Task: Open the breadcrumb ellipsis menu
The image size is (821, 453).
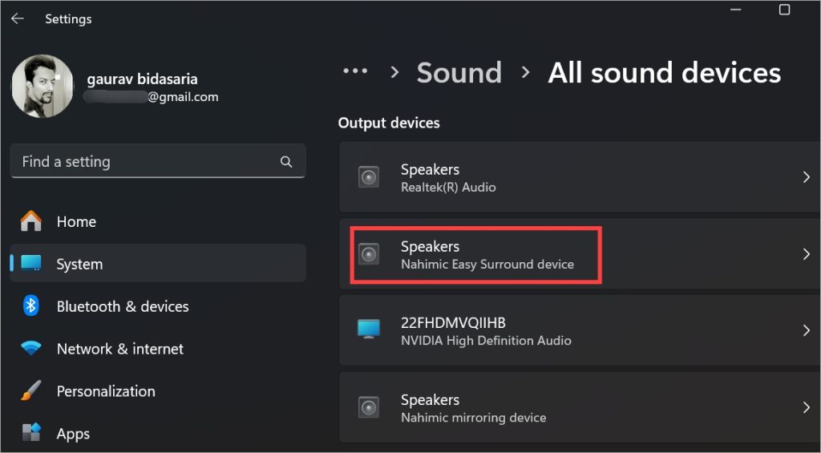Action: point(355,72)
